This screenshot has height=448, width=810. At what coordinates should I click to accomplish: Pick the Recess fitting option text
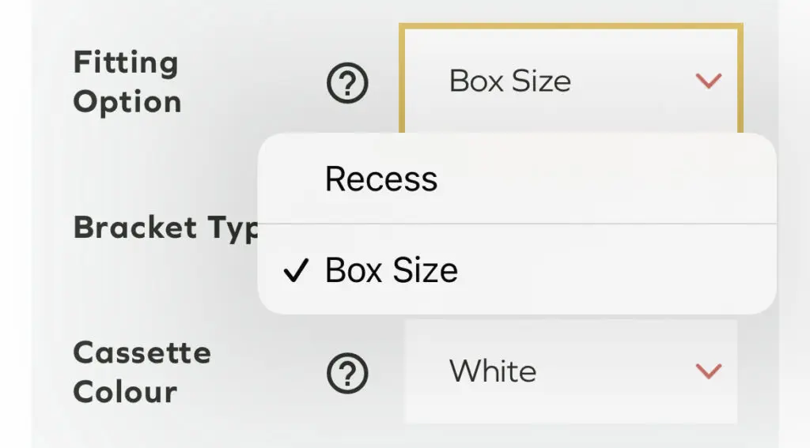(380, 179)
